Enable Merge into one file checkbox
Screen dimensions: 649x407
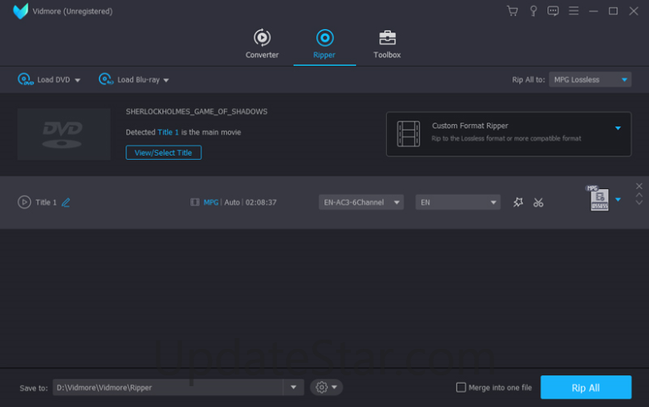tap(461, 387)
